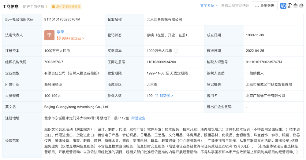Open 趋势图 for insured headcount
This screenshot has height=160, width=306.
[166, 96]
